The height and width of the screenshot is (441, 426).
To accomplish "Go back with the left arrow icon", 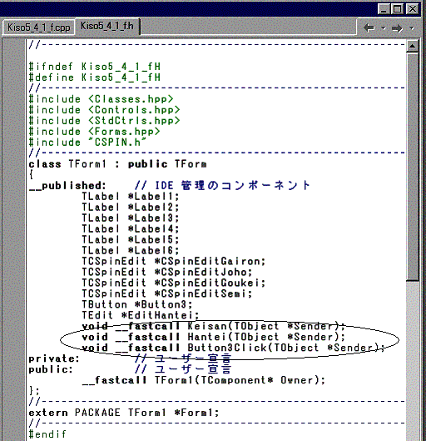I will click(369, 28).
